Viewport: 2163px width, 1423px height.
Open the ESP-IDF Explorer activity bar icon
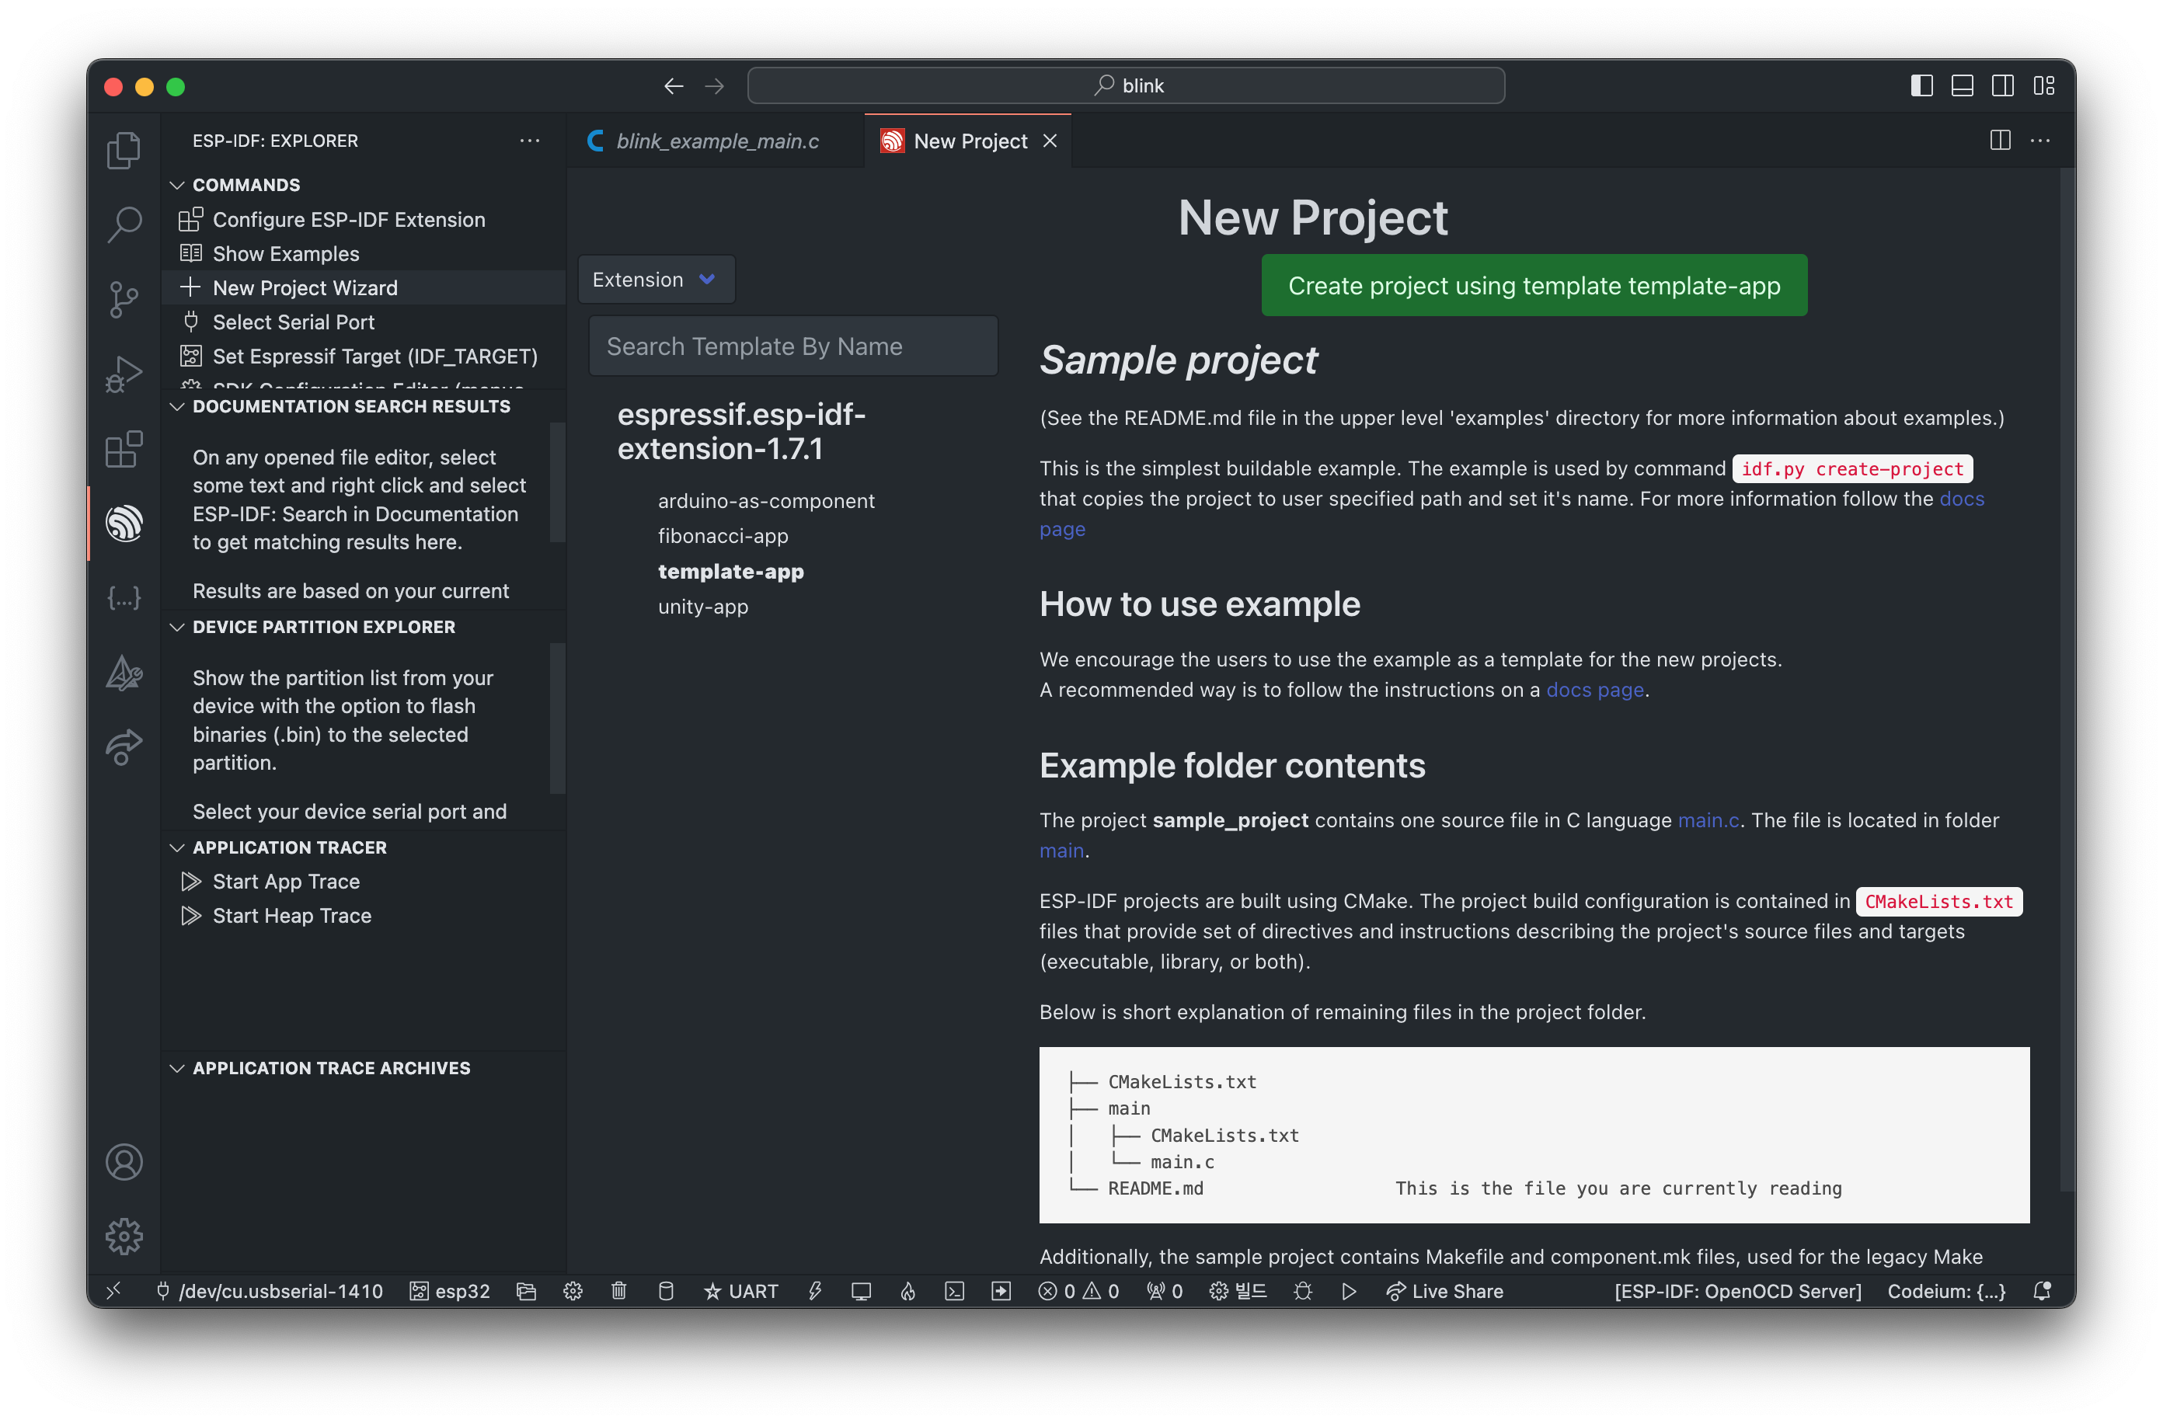[124, 524]
